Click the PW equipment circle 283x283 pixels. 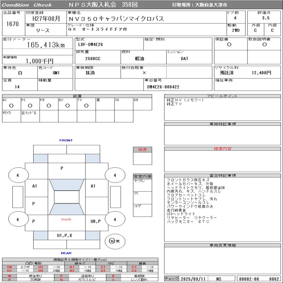click(49, 106)
